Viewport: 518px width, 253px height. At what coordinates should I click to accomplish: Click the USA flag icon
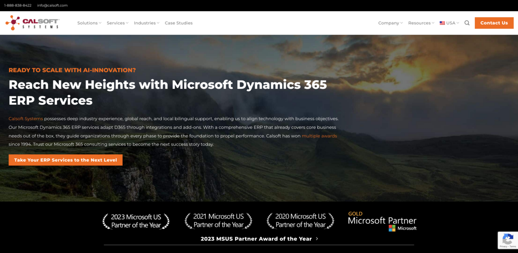pyautogui.click(x=442, y=23)
